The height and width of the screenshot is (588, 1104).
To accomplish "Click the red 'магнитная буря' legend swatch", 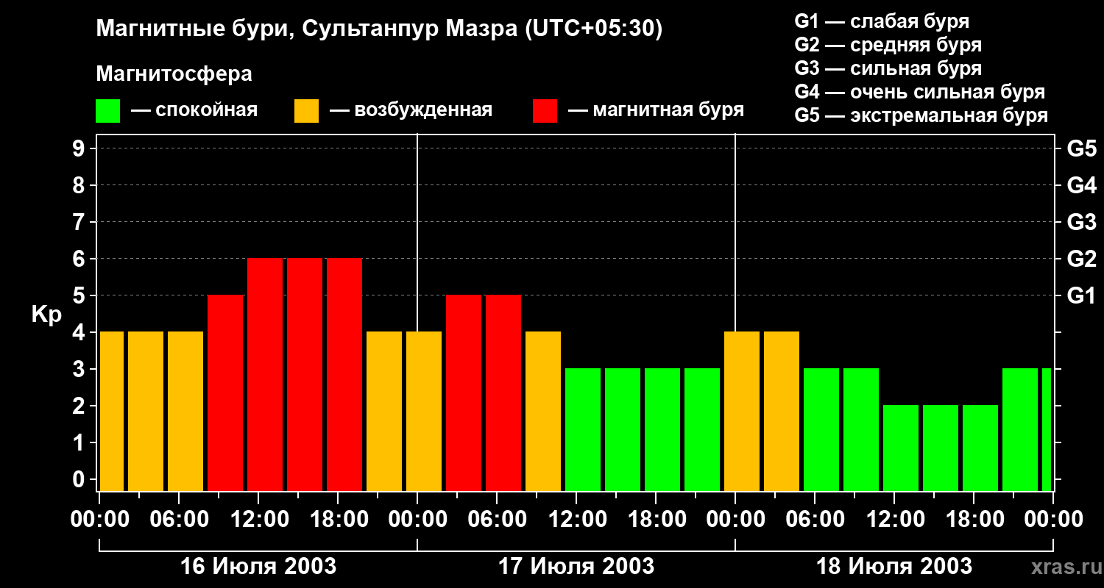I will (545, 111).
